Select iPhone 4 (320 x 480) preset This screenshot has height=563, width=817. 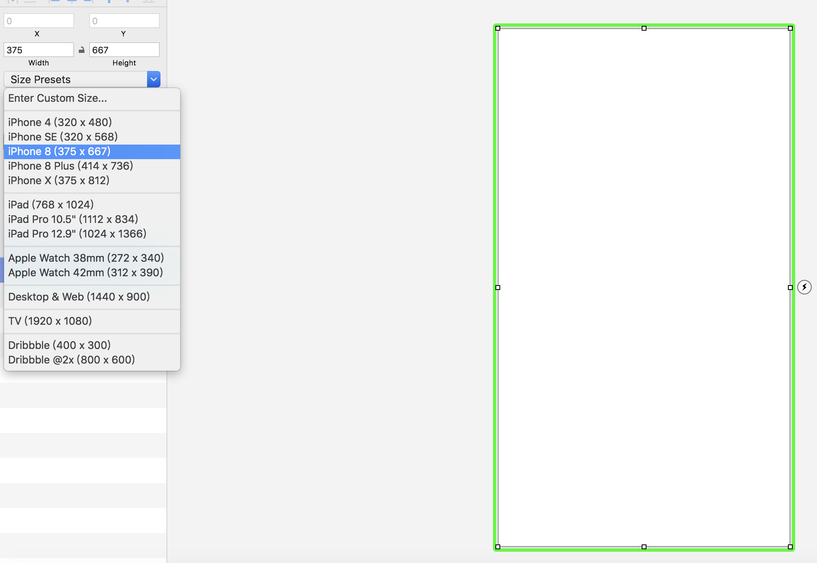[60, 122]
